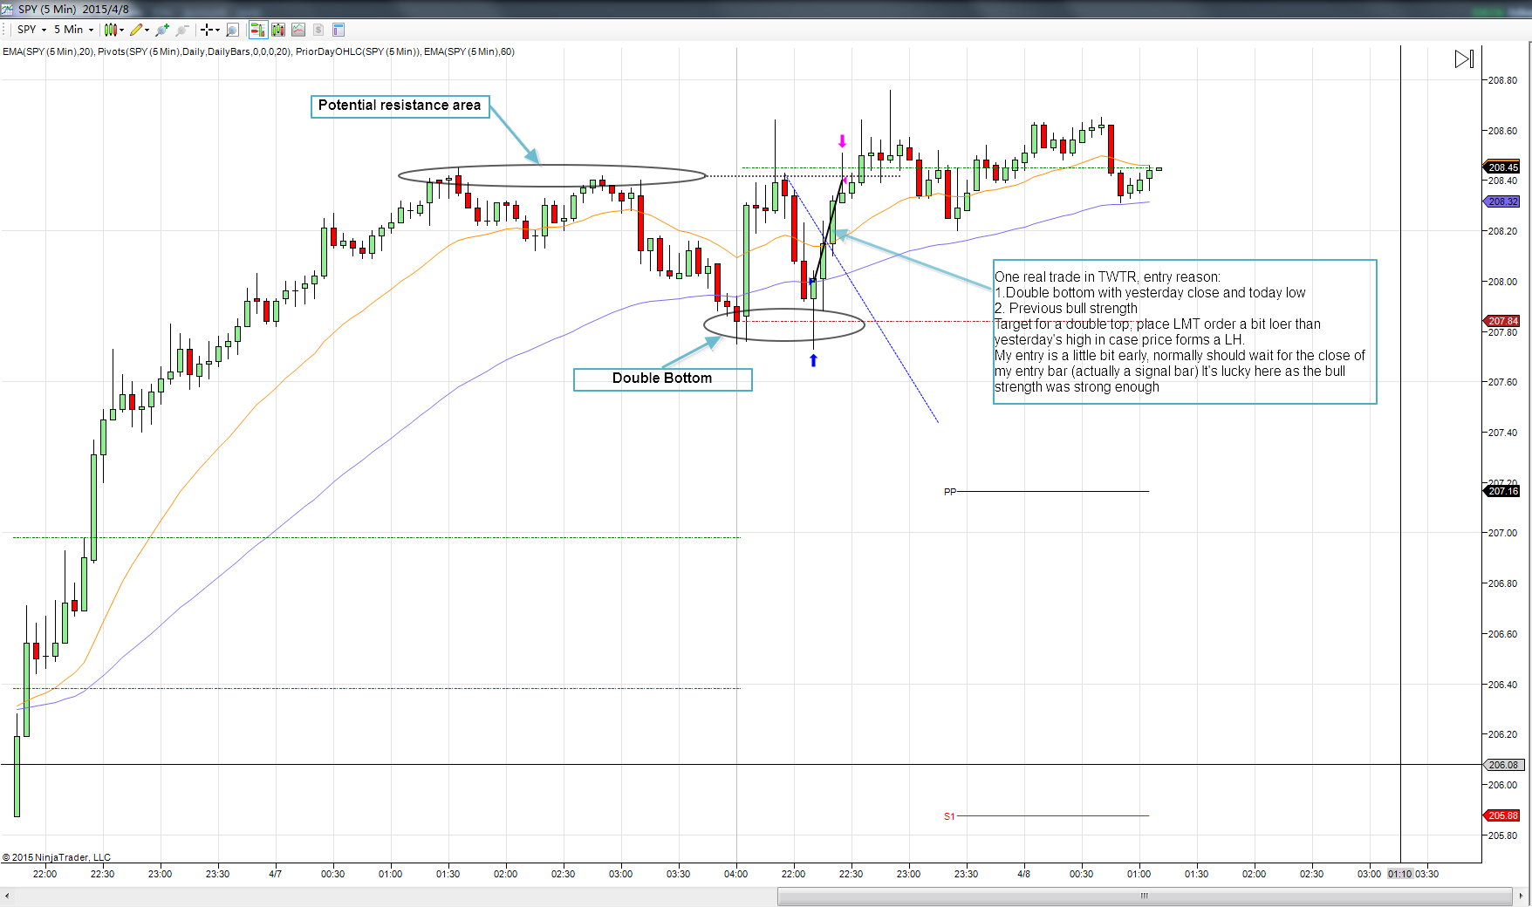
Task: Click the greyed-out zoom out icon
Action: tap(182, 30)
